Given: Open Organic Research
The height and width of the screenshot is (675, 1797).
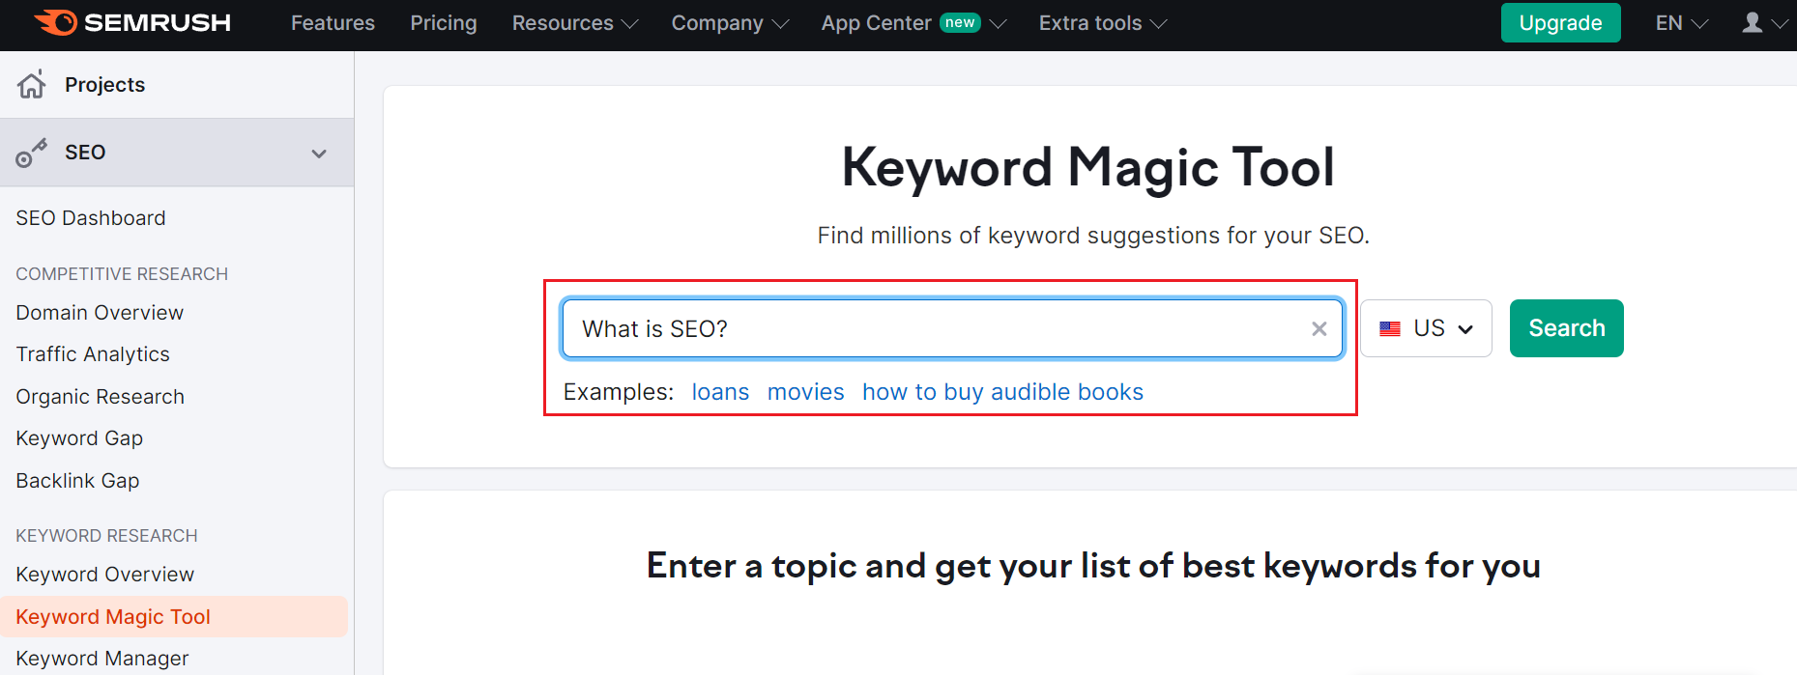Looking at the screenshot, I should tap(100, 397).
